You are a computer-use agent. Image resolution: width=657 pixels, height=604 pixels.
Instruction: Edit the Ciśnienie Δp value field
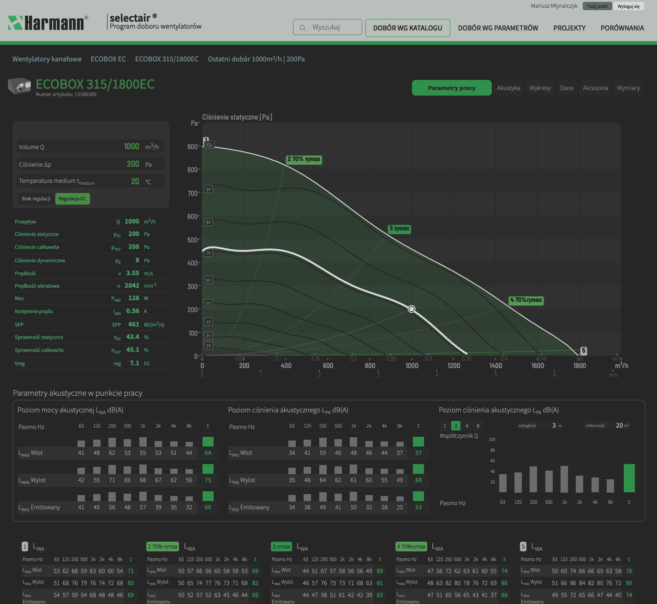pos(91,164)
